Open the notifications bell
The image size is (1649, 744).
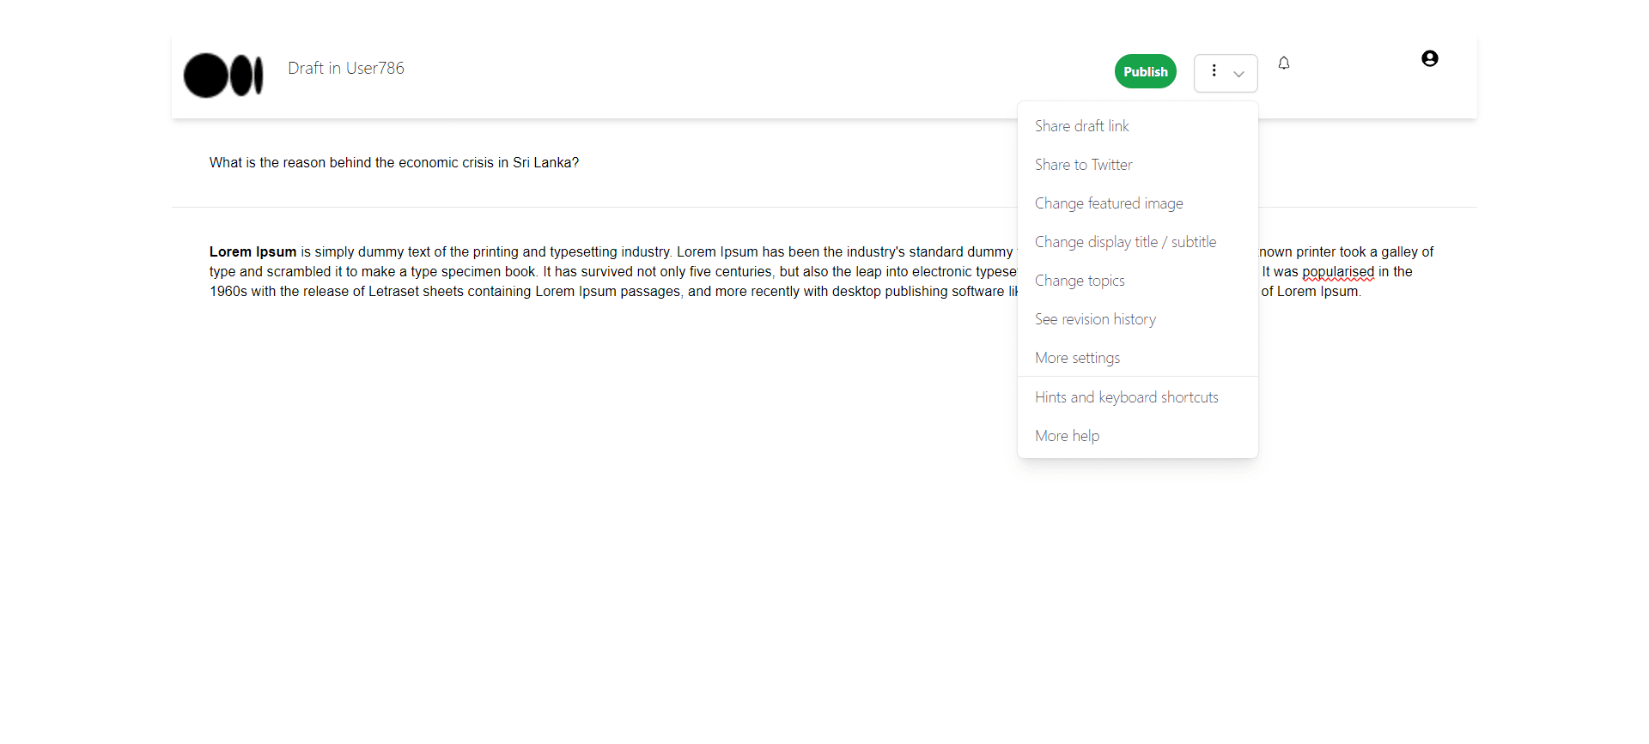(x=1283, y=64)
